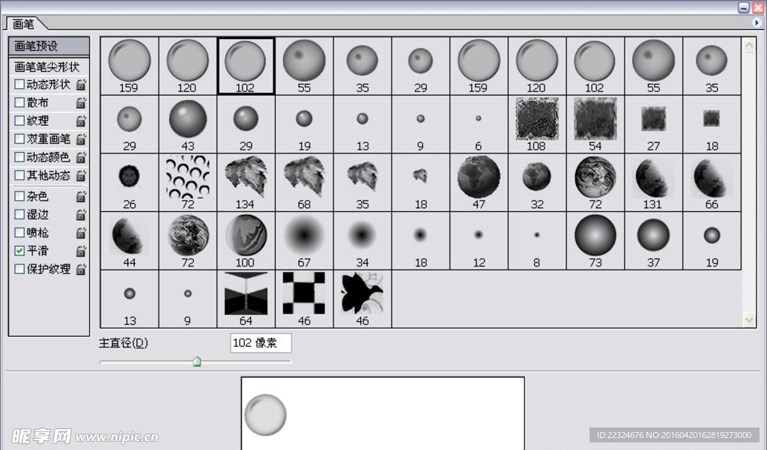The height and width of the screenshot is (450, 767).
Task: Select the 54 texture square brush
Action: pyautogui.click(x=595, y=124)
